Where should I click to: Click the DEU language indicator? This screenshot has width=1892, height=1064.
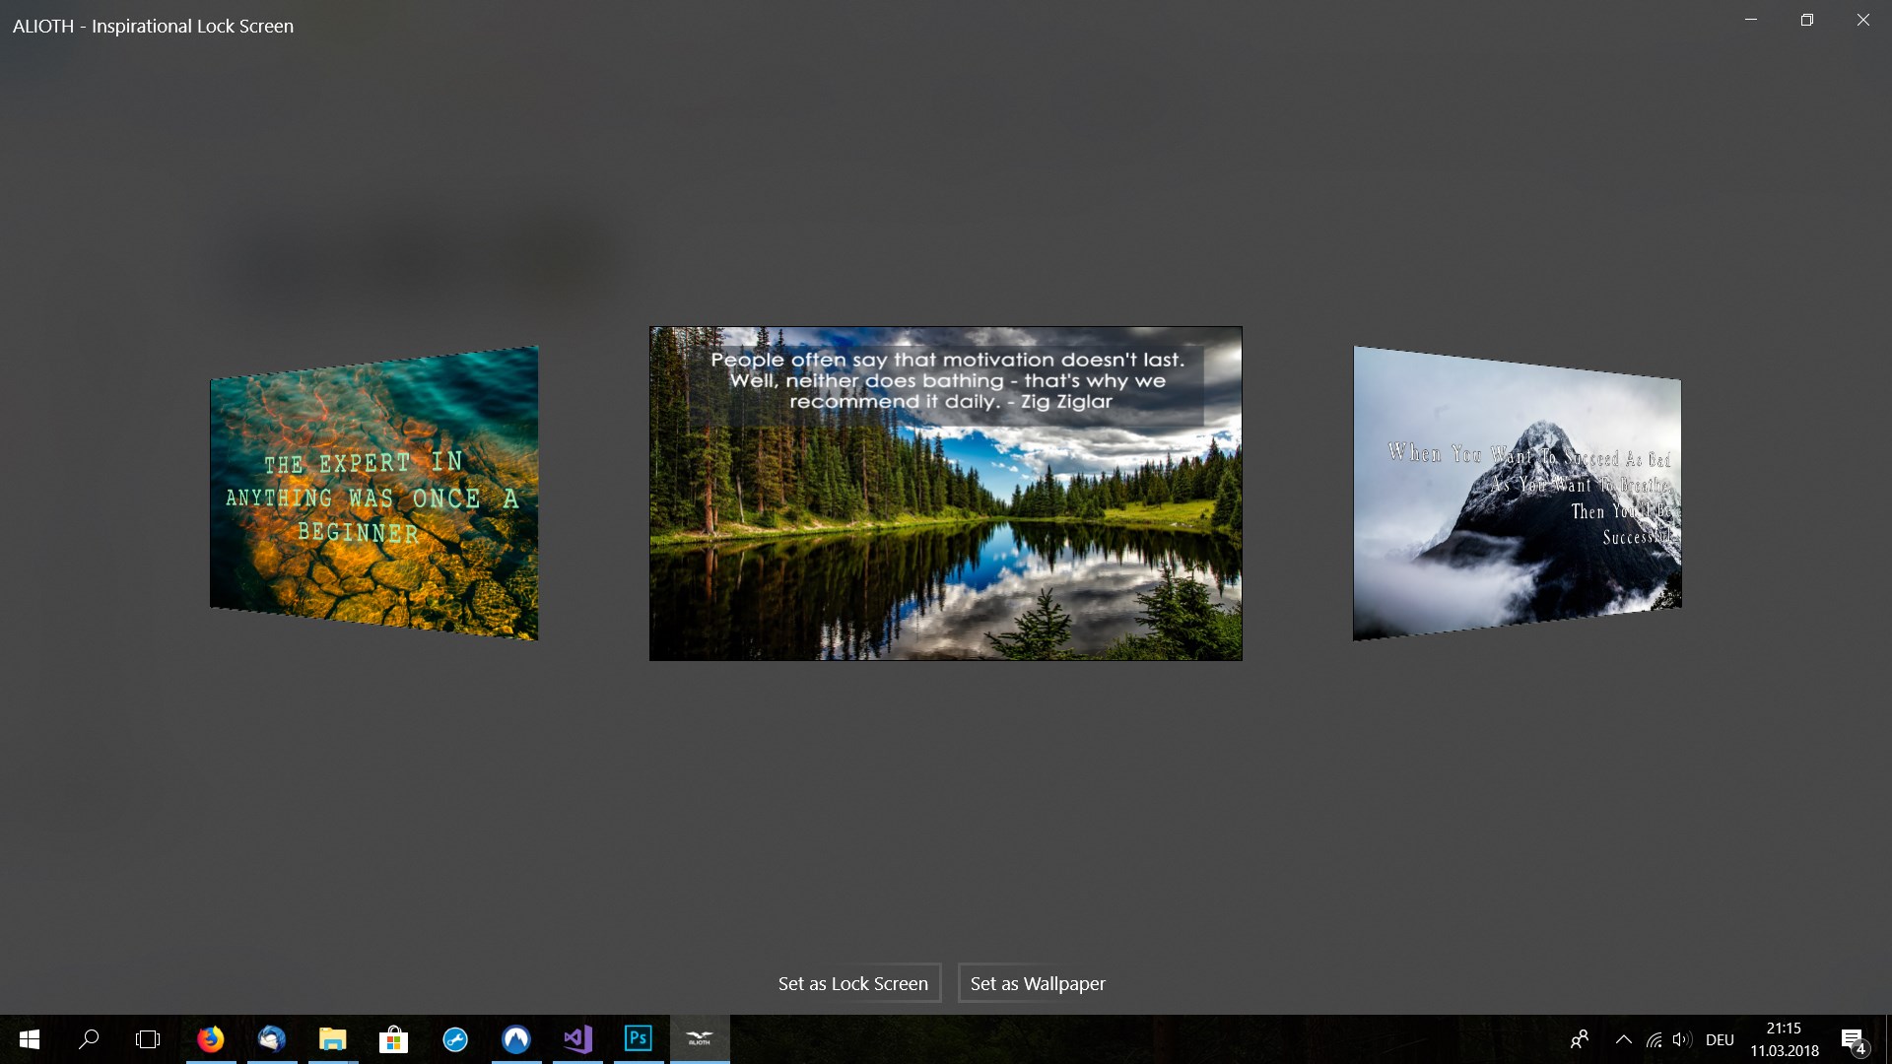(1720, 1039)
